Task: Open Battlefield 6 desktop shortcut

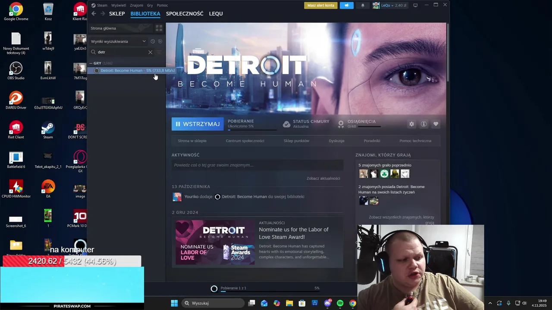Action: [x=16, y=160]
